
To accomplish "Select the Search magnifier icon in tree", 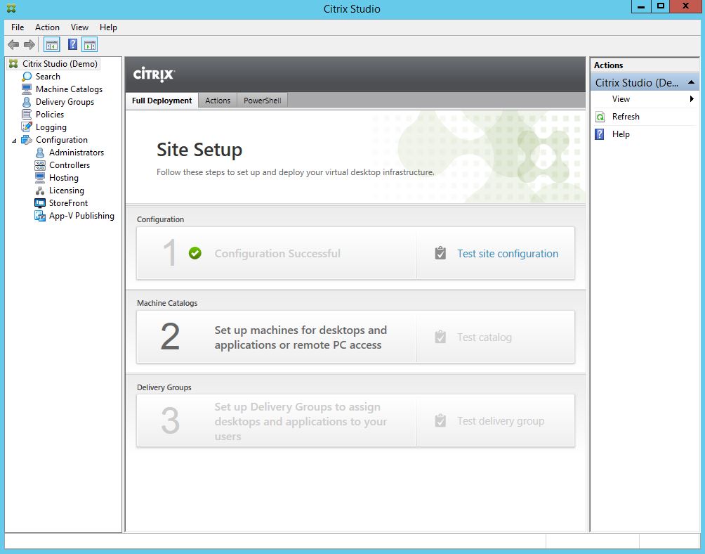I will point(27,77).
